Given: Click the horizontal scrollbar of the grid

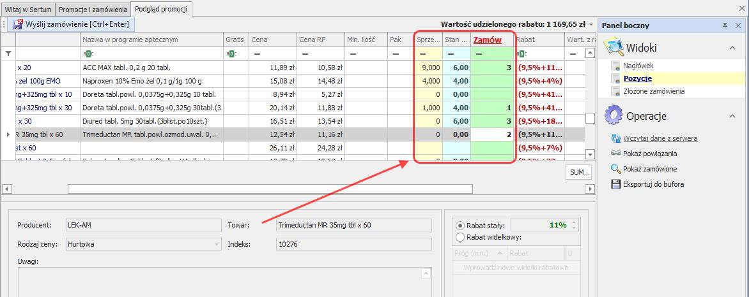Looking at the screenshot, I should (x=270, y=189).
